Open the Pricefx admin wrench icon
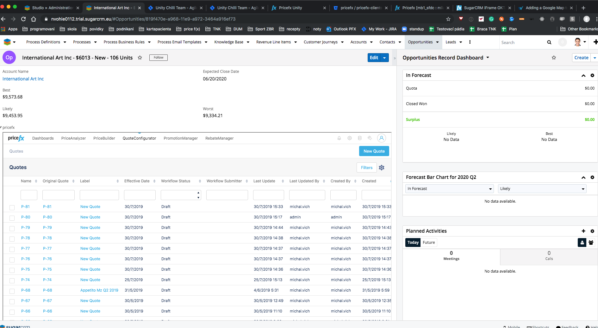The image size is (598, 328). (370, 138)
